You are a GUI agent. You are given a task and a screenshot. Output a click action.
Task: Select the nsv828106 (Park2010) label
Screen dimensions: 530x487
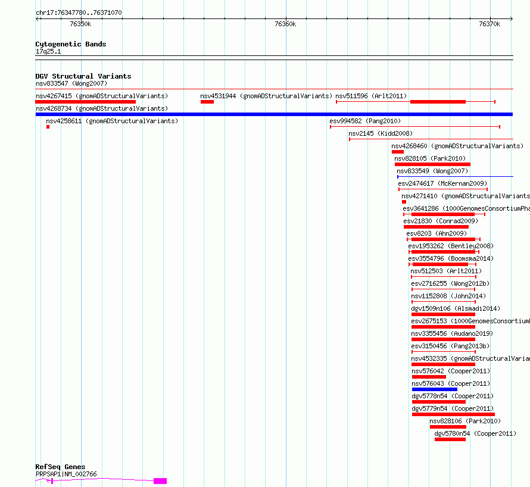465,421
